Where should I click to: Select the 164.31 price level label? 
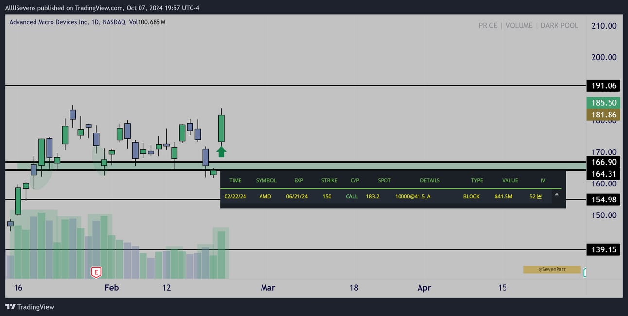(603, 174)
